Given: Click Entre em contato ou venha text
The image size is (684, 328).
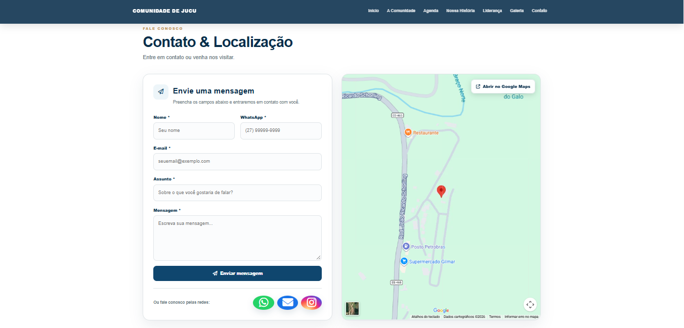Looking at the screenshot, I should (189, 57).
